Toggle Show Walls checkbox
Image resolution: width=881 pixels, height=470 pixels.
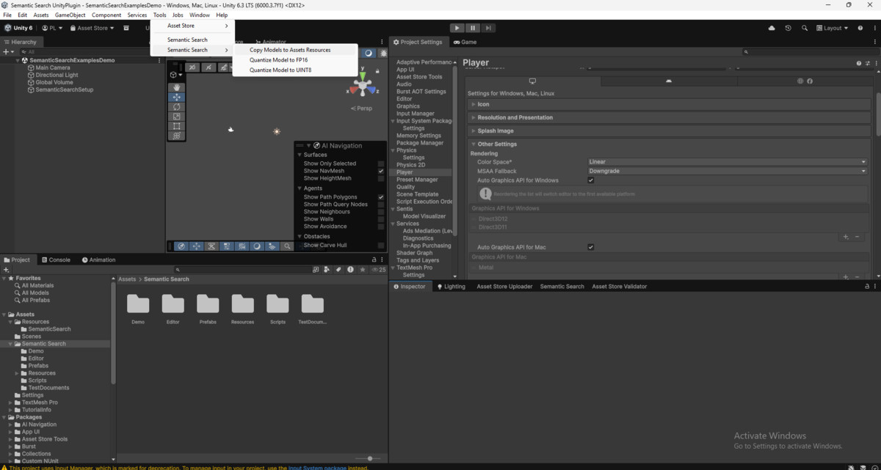click(381, 219)
